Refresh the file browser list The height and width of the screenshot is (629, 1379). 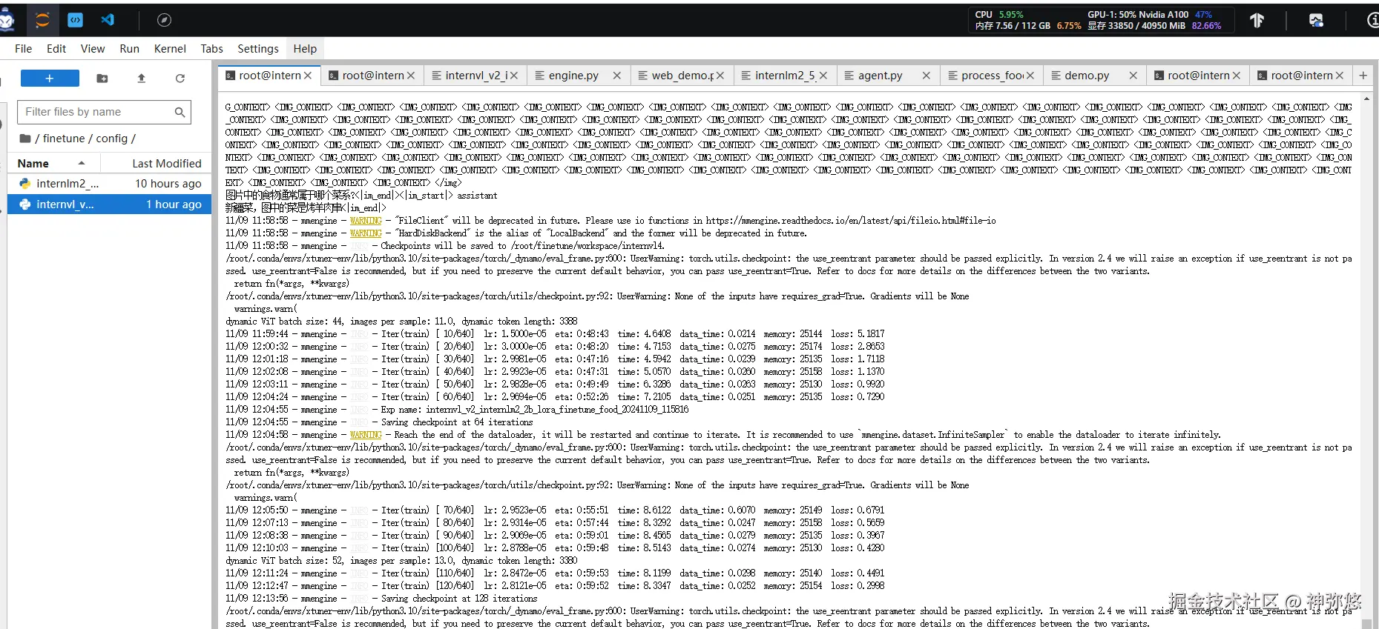pyautogui.click(x=180, y=79)
